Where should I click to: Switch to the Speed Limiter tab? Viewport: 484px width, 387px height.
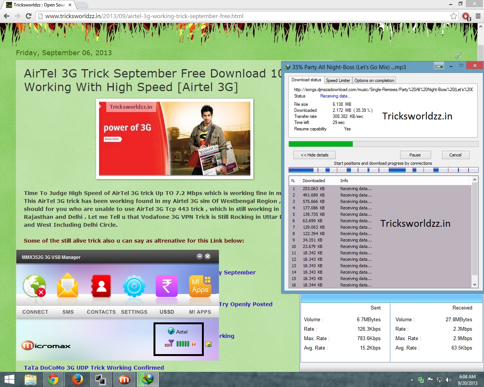338,80
